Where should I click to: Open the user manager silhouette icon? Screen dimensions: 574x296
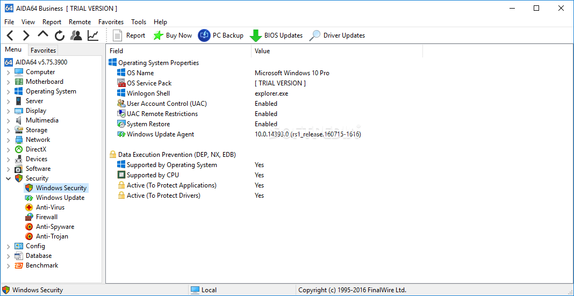(76, 35)
